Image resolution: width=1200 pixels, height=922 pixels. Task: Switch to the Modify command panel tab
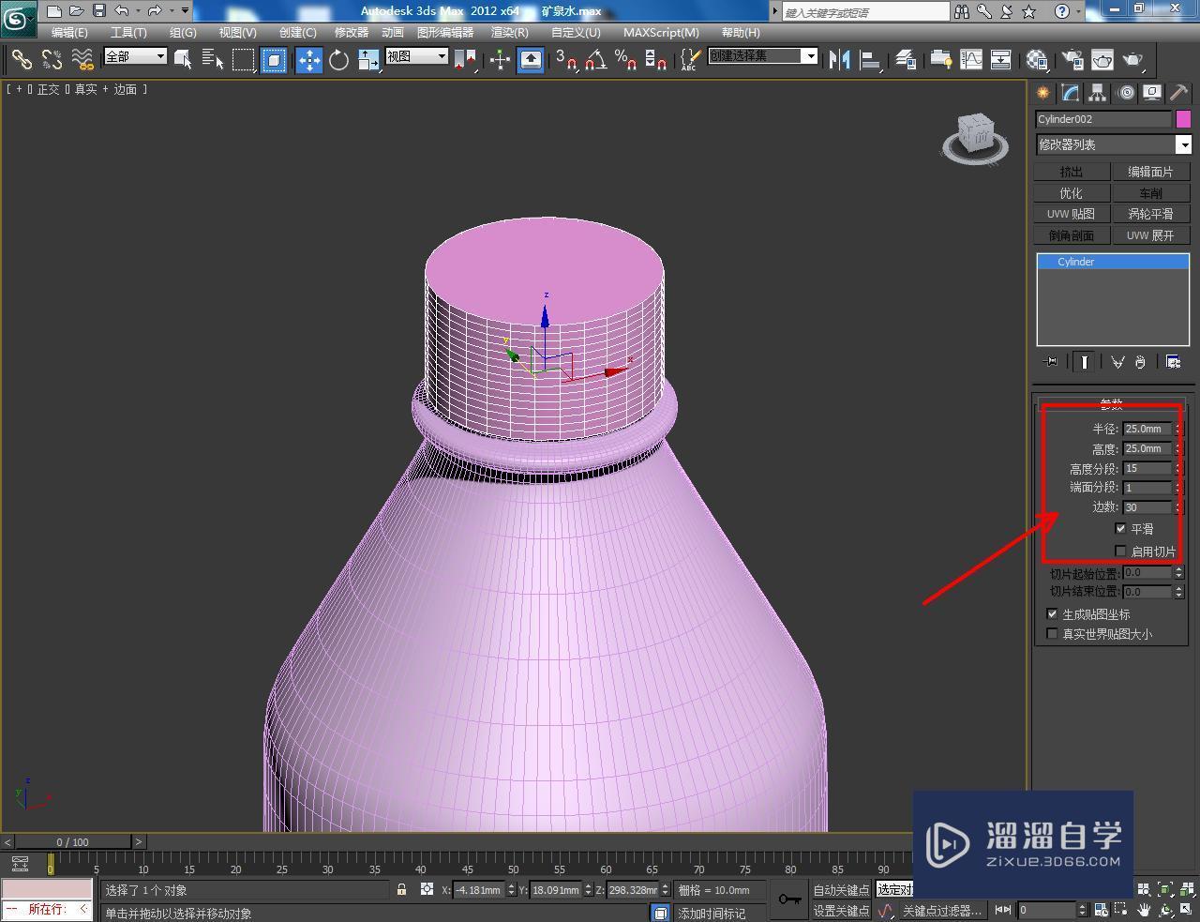pos(1070,92)
